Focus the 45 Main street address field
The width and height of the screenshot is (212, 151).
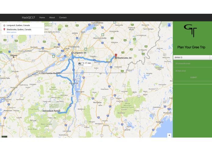click(x=192, y=71)
